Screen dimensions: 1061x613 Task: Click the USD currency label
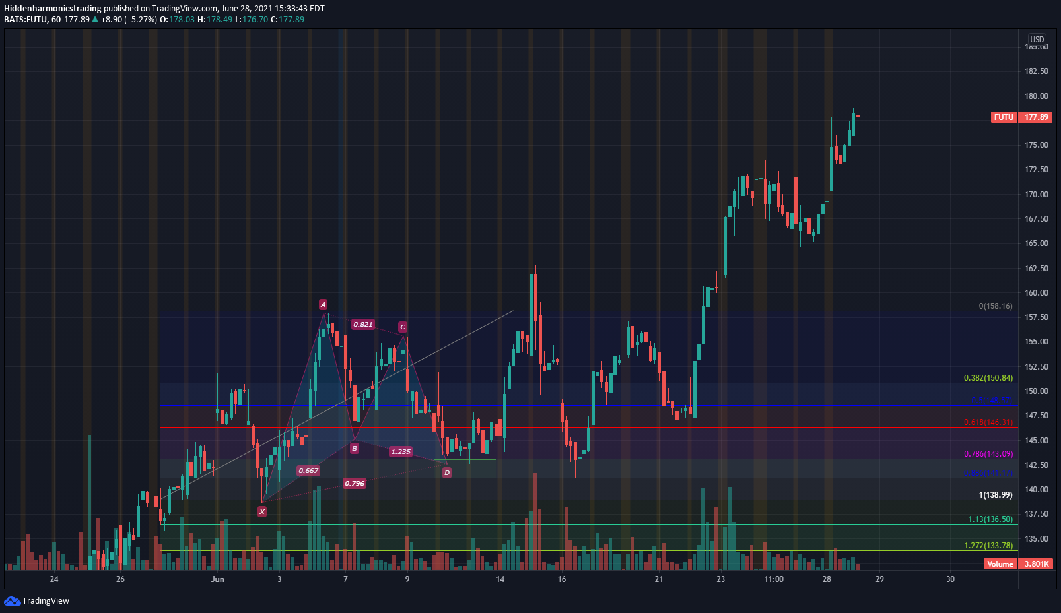click(1037, 40)
